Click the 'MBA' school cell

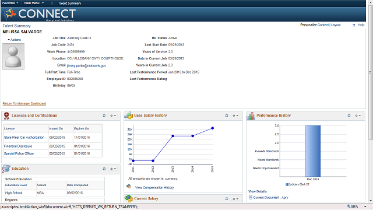[x=40, y=193]
